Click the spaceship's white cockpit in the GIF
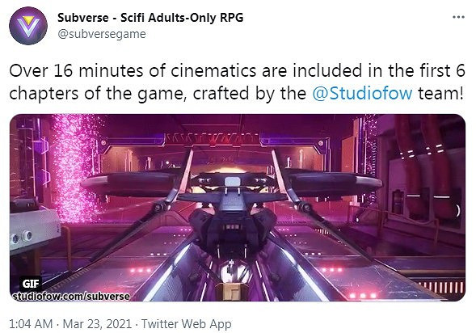Screen dimensions: 476x333 point(233,182)
